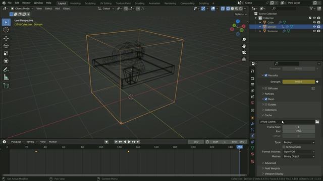Toggle Collection exclude checkbox in outliner
The image size is (323, 181).
pyautogui.click(x=310, y=18)
